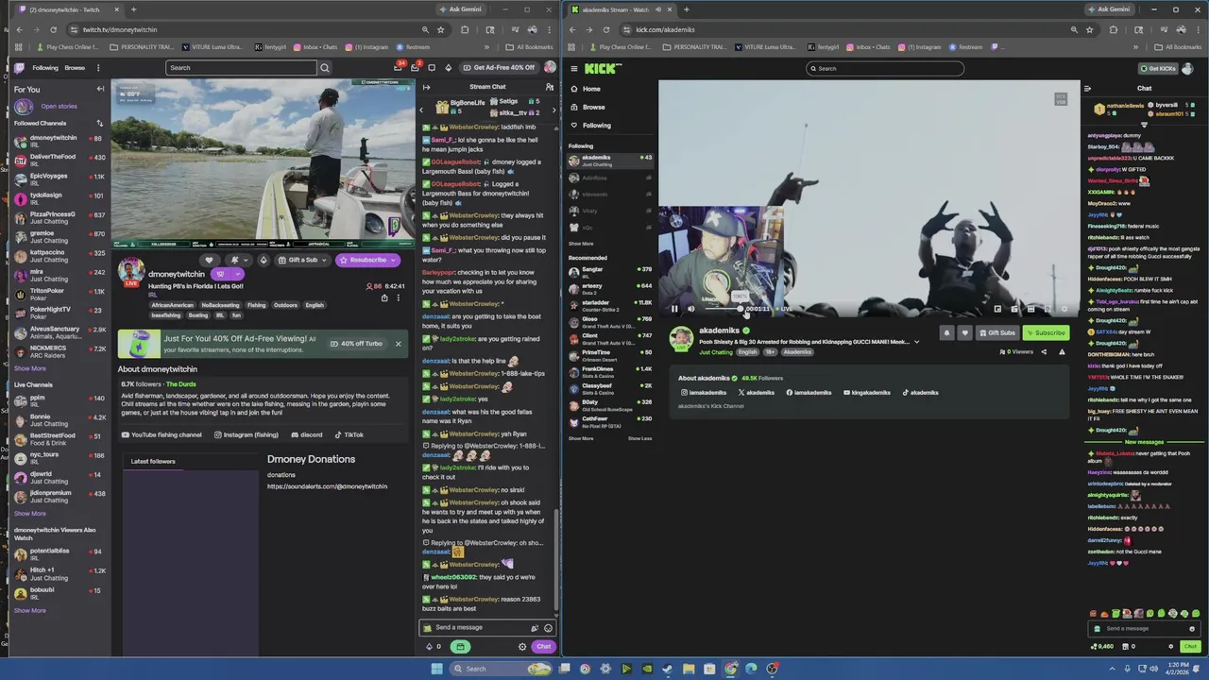Adjust the Kick player volume slider
1209x680 pixels.
coord(724,309)
